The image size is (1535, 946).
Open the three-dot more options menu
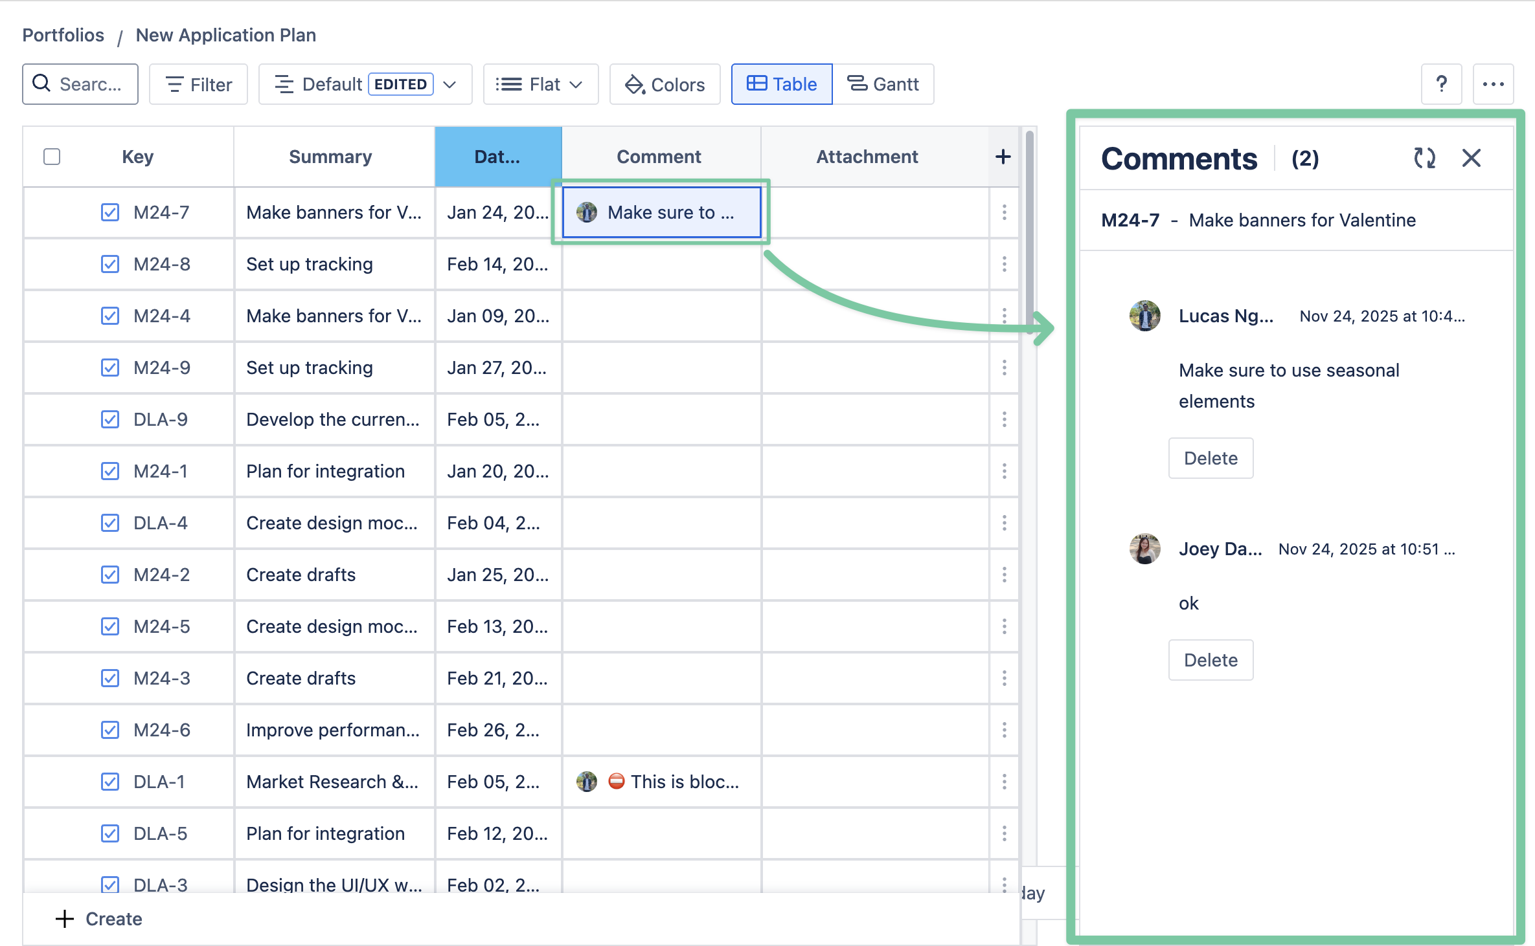[1493, 84]
